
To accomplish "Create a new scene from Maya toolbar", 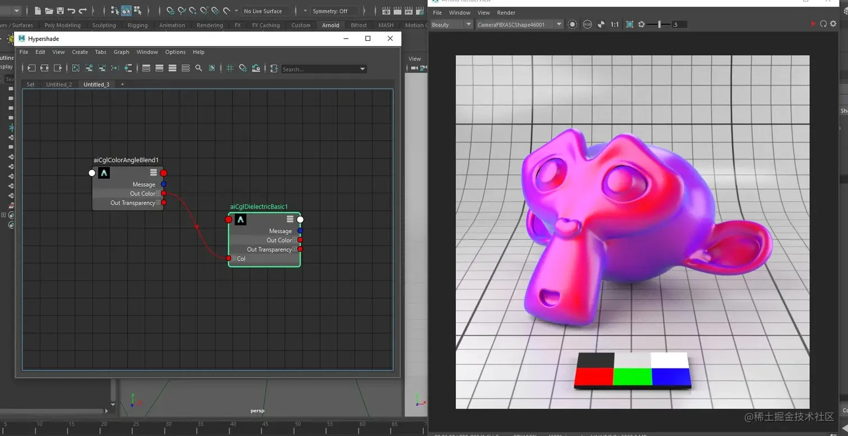I will pos(38,11).
